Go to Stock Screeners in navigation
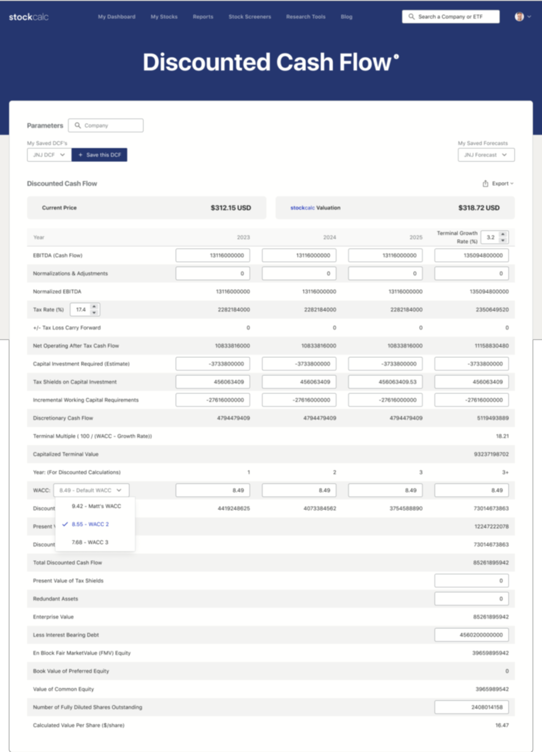Image resolution: width=542 pixels, height=752 pixels. coord(249,17)
